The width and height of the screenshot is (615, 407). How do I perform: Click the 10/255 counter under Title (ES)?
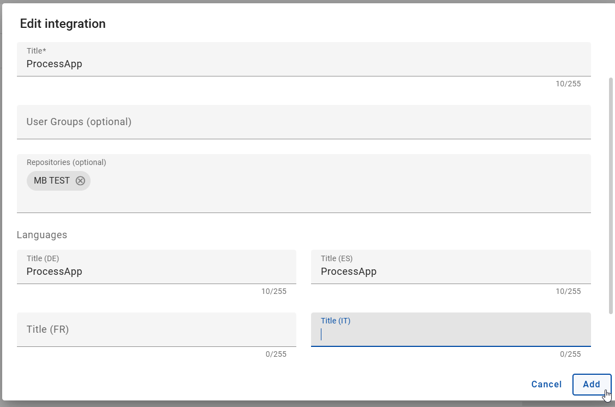pos(568,291)
